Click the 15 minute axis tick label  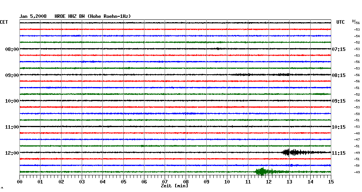click(x=331, y=182)
